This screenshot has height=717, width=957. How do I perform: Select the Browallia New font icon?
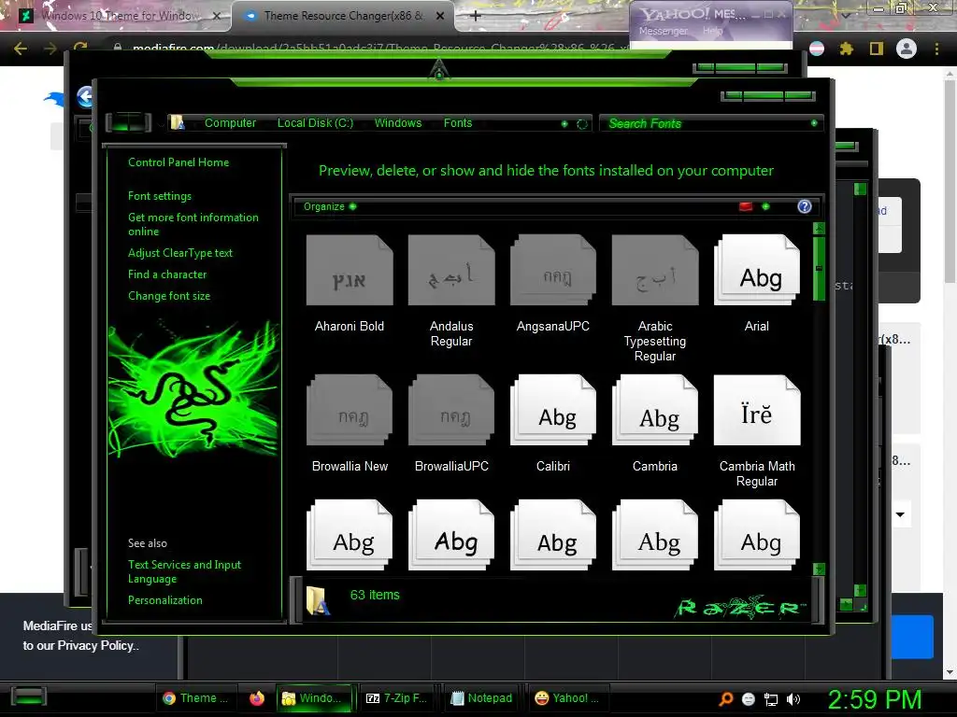click(350, 410)
